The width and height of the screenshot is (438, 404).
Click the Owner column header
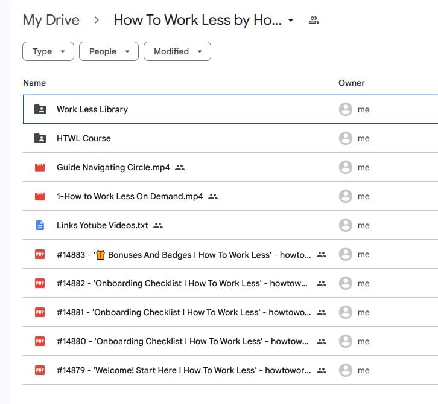pyautogui.click(x=352, y=83)
